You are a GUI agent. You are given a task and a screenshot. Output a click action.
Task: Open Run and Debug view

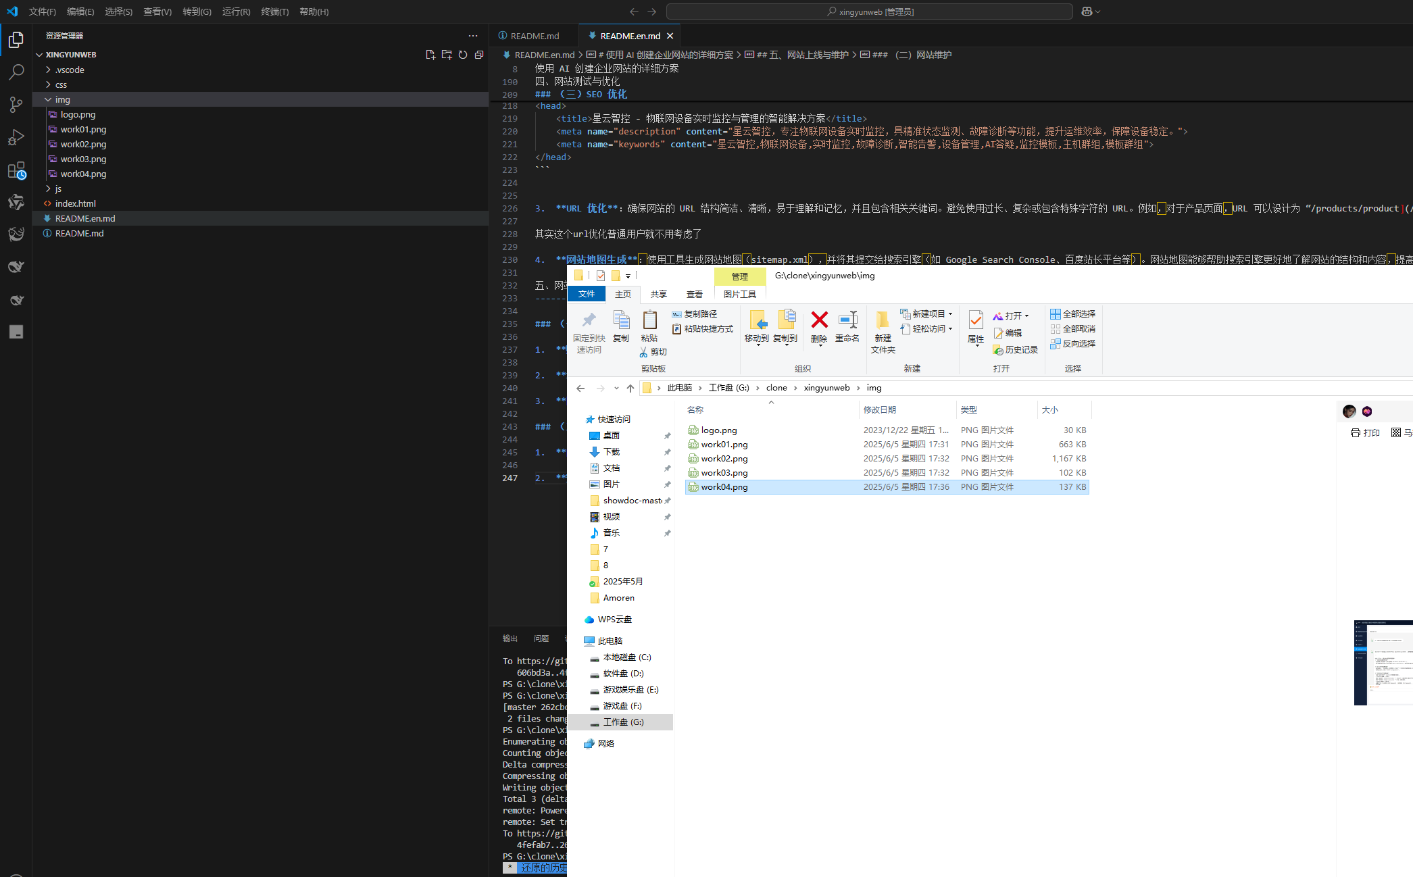[16, 137]
